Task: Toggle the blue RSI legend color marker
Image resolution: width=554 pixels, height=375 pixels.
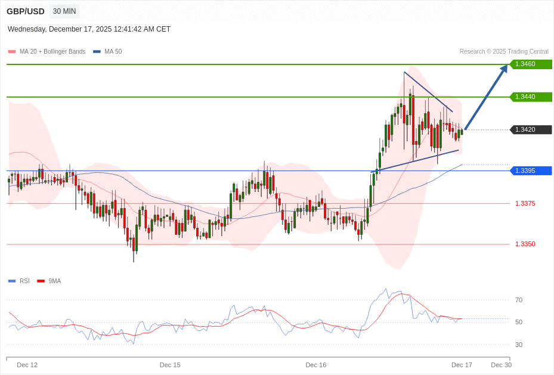Action: click(x=11, y=281)
